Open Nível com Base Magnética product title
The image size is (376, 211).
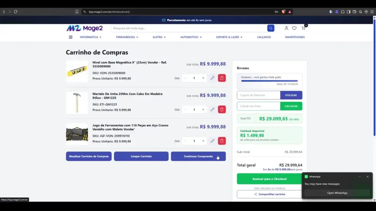(130, 64)
